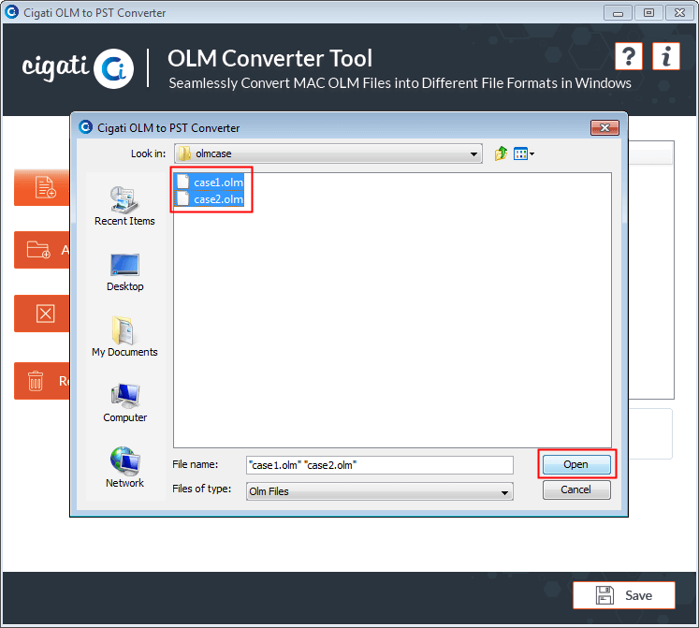Click the File name input field

click(379, 465)
